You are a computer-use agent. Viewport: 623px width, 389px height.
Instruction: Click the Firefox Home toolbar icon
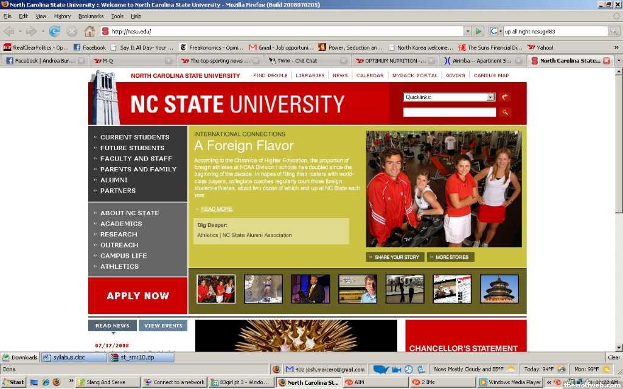[x=89, y=31]
